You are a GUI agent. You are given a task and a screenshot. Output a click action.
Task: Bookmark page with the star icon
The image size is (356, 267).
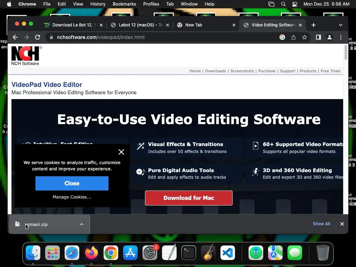(305, 37)
